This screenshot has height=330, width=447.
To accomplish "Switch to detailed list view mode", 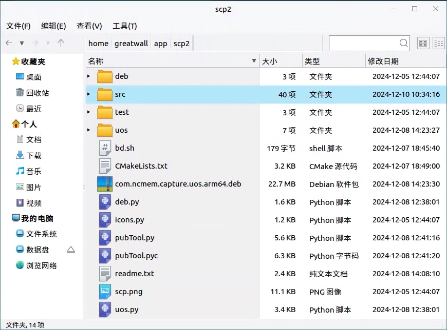I will pos(438,44).
